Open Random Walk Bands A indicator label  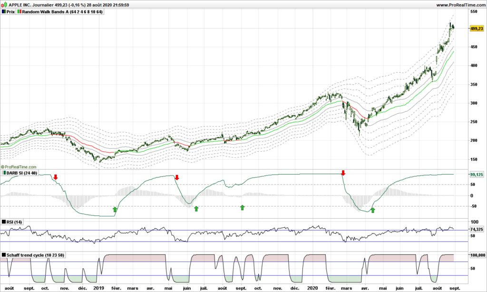(x=62, y=12)
